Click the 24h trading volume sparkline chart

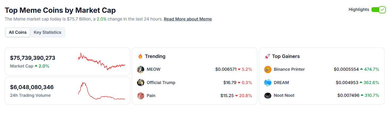[x=102, y=91]
